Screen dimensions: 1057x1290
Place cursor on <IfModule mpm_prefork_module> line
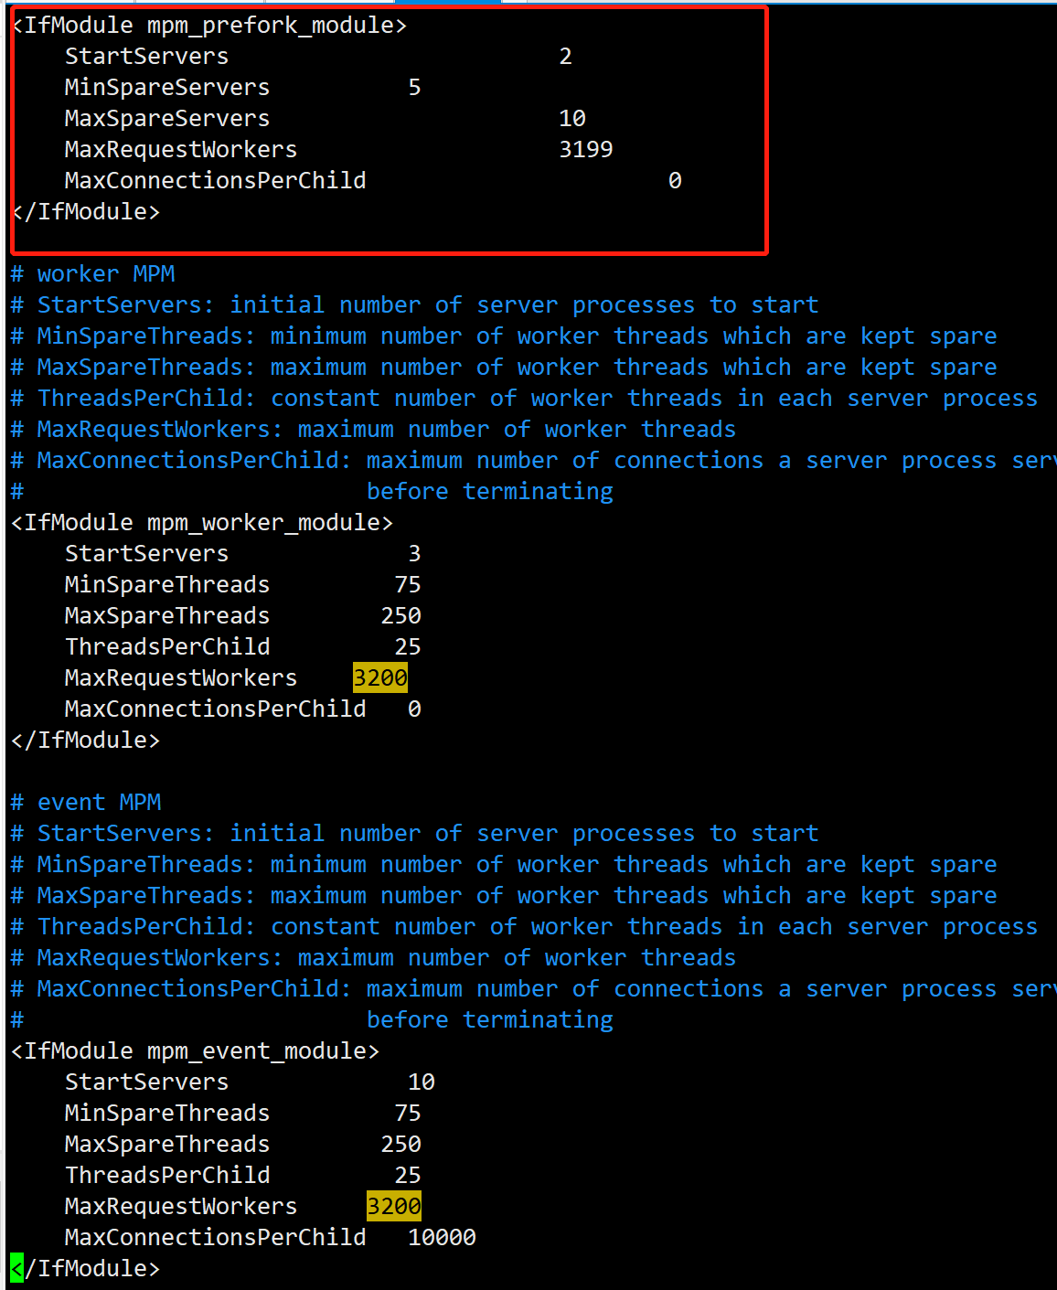coord(209,26)
